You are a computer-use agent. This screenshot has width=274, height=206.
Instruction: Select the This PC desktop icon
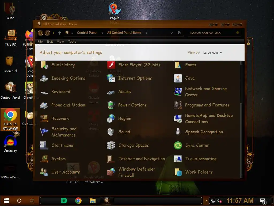point(10,38)
